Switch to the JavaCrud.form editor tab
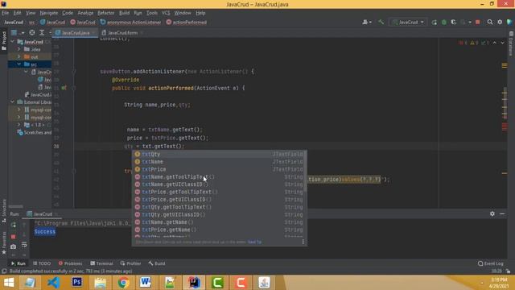The height and width of the screenshot is (290, 515). (x=122, y=32)
